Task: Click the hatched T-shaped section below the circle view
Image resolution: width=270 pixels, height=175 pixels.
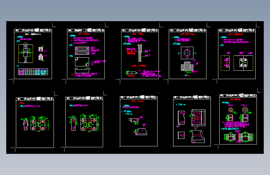Action: point(187,66)
